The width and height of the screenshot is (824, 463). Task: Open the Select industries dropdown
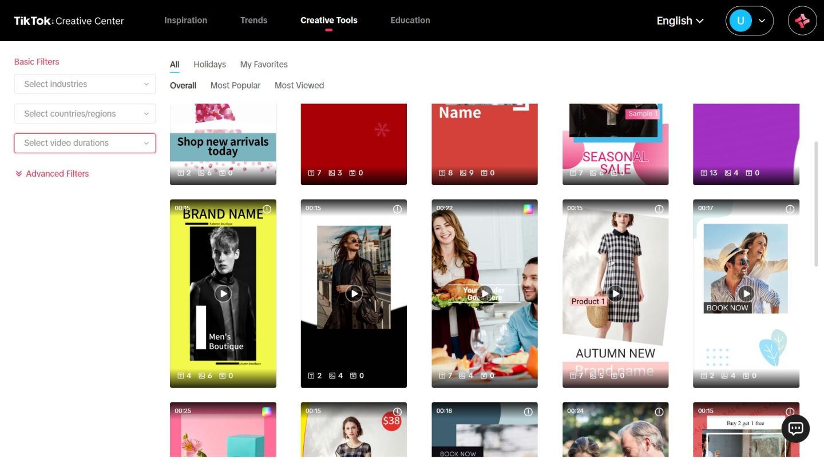pos(85,84)
